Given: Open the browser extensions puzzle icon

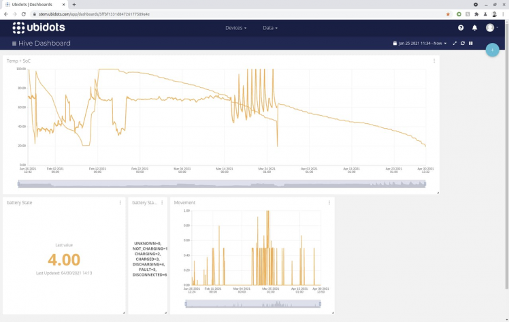Looking at the screenshot, I should (476, 14).
